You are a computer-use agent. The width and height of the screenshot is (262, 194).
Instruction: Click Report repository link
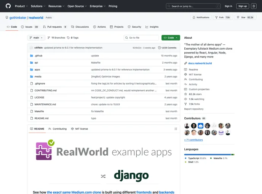[x=194, y=109]
